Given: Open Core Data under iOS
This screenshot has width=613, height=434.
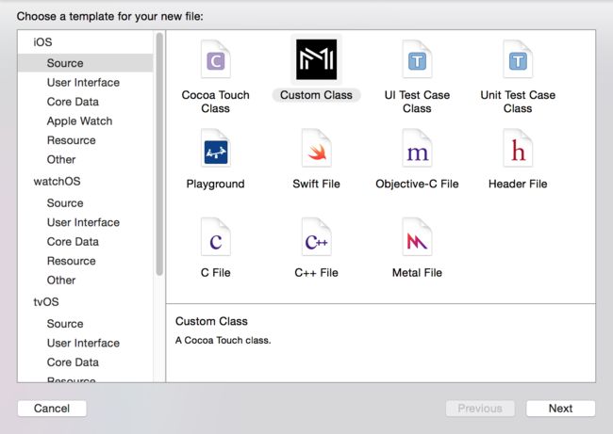Looking at the screenshot, I should [73, 102].
